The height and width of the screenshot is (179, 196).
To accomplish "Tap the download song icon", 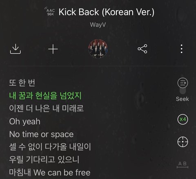I will tap(16, 49).
